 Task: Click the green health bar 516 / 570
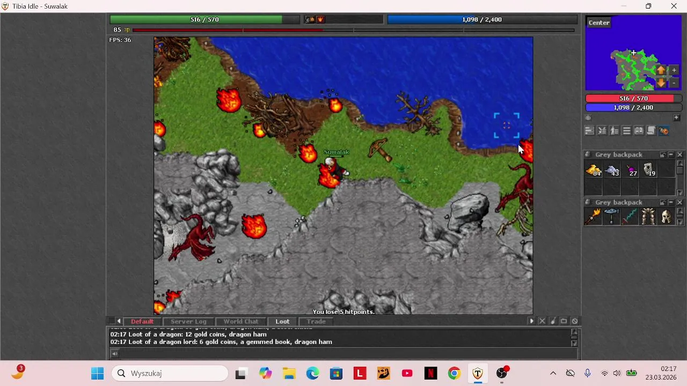coord(204,19)
